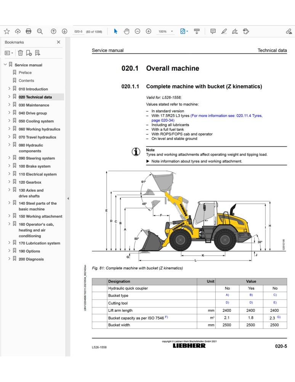The height and width of the screenshot is (382, 295).
Task: Click the scrolling mode icon
Action: tap(197, 31)
